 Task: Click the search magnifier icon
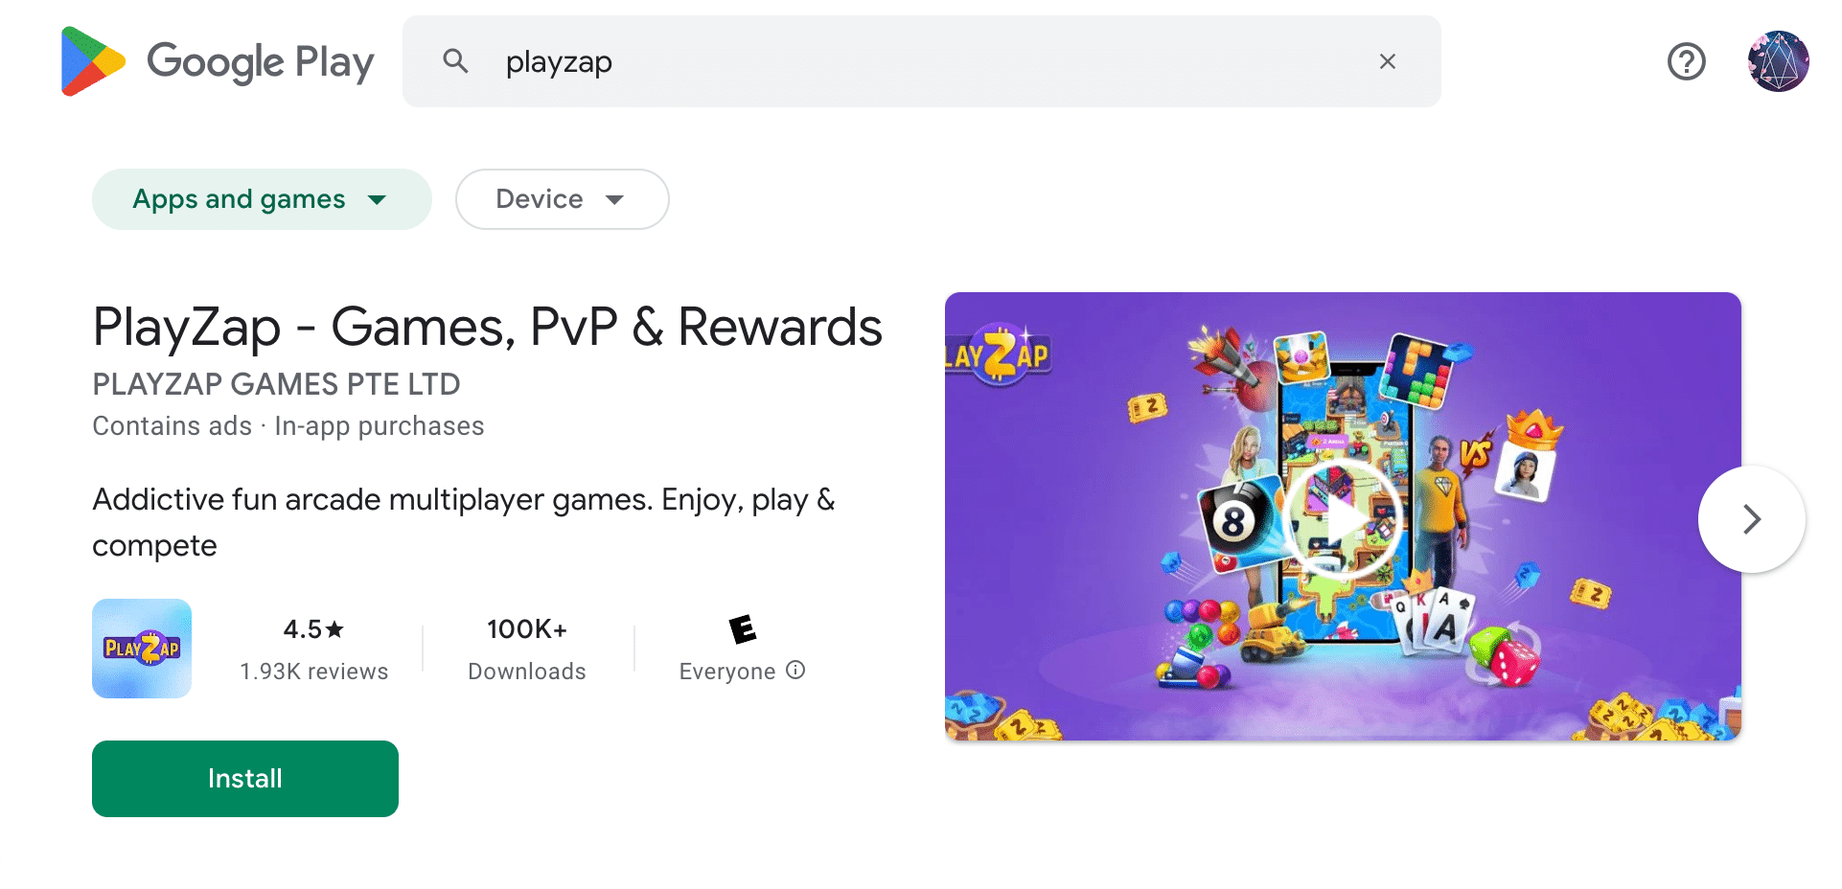click(455, 61)
